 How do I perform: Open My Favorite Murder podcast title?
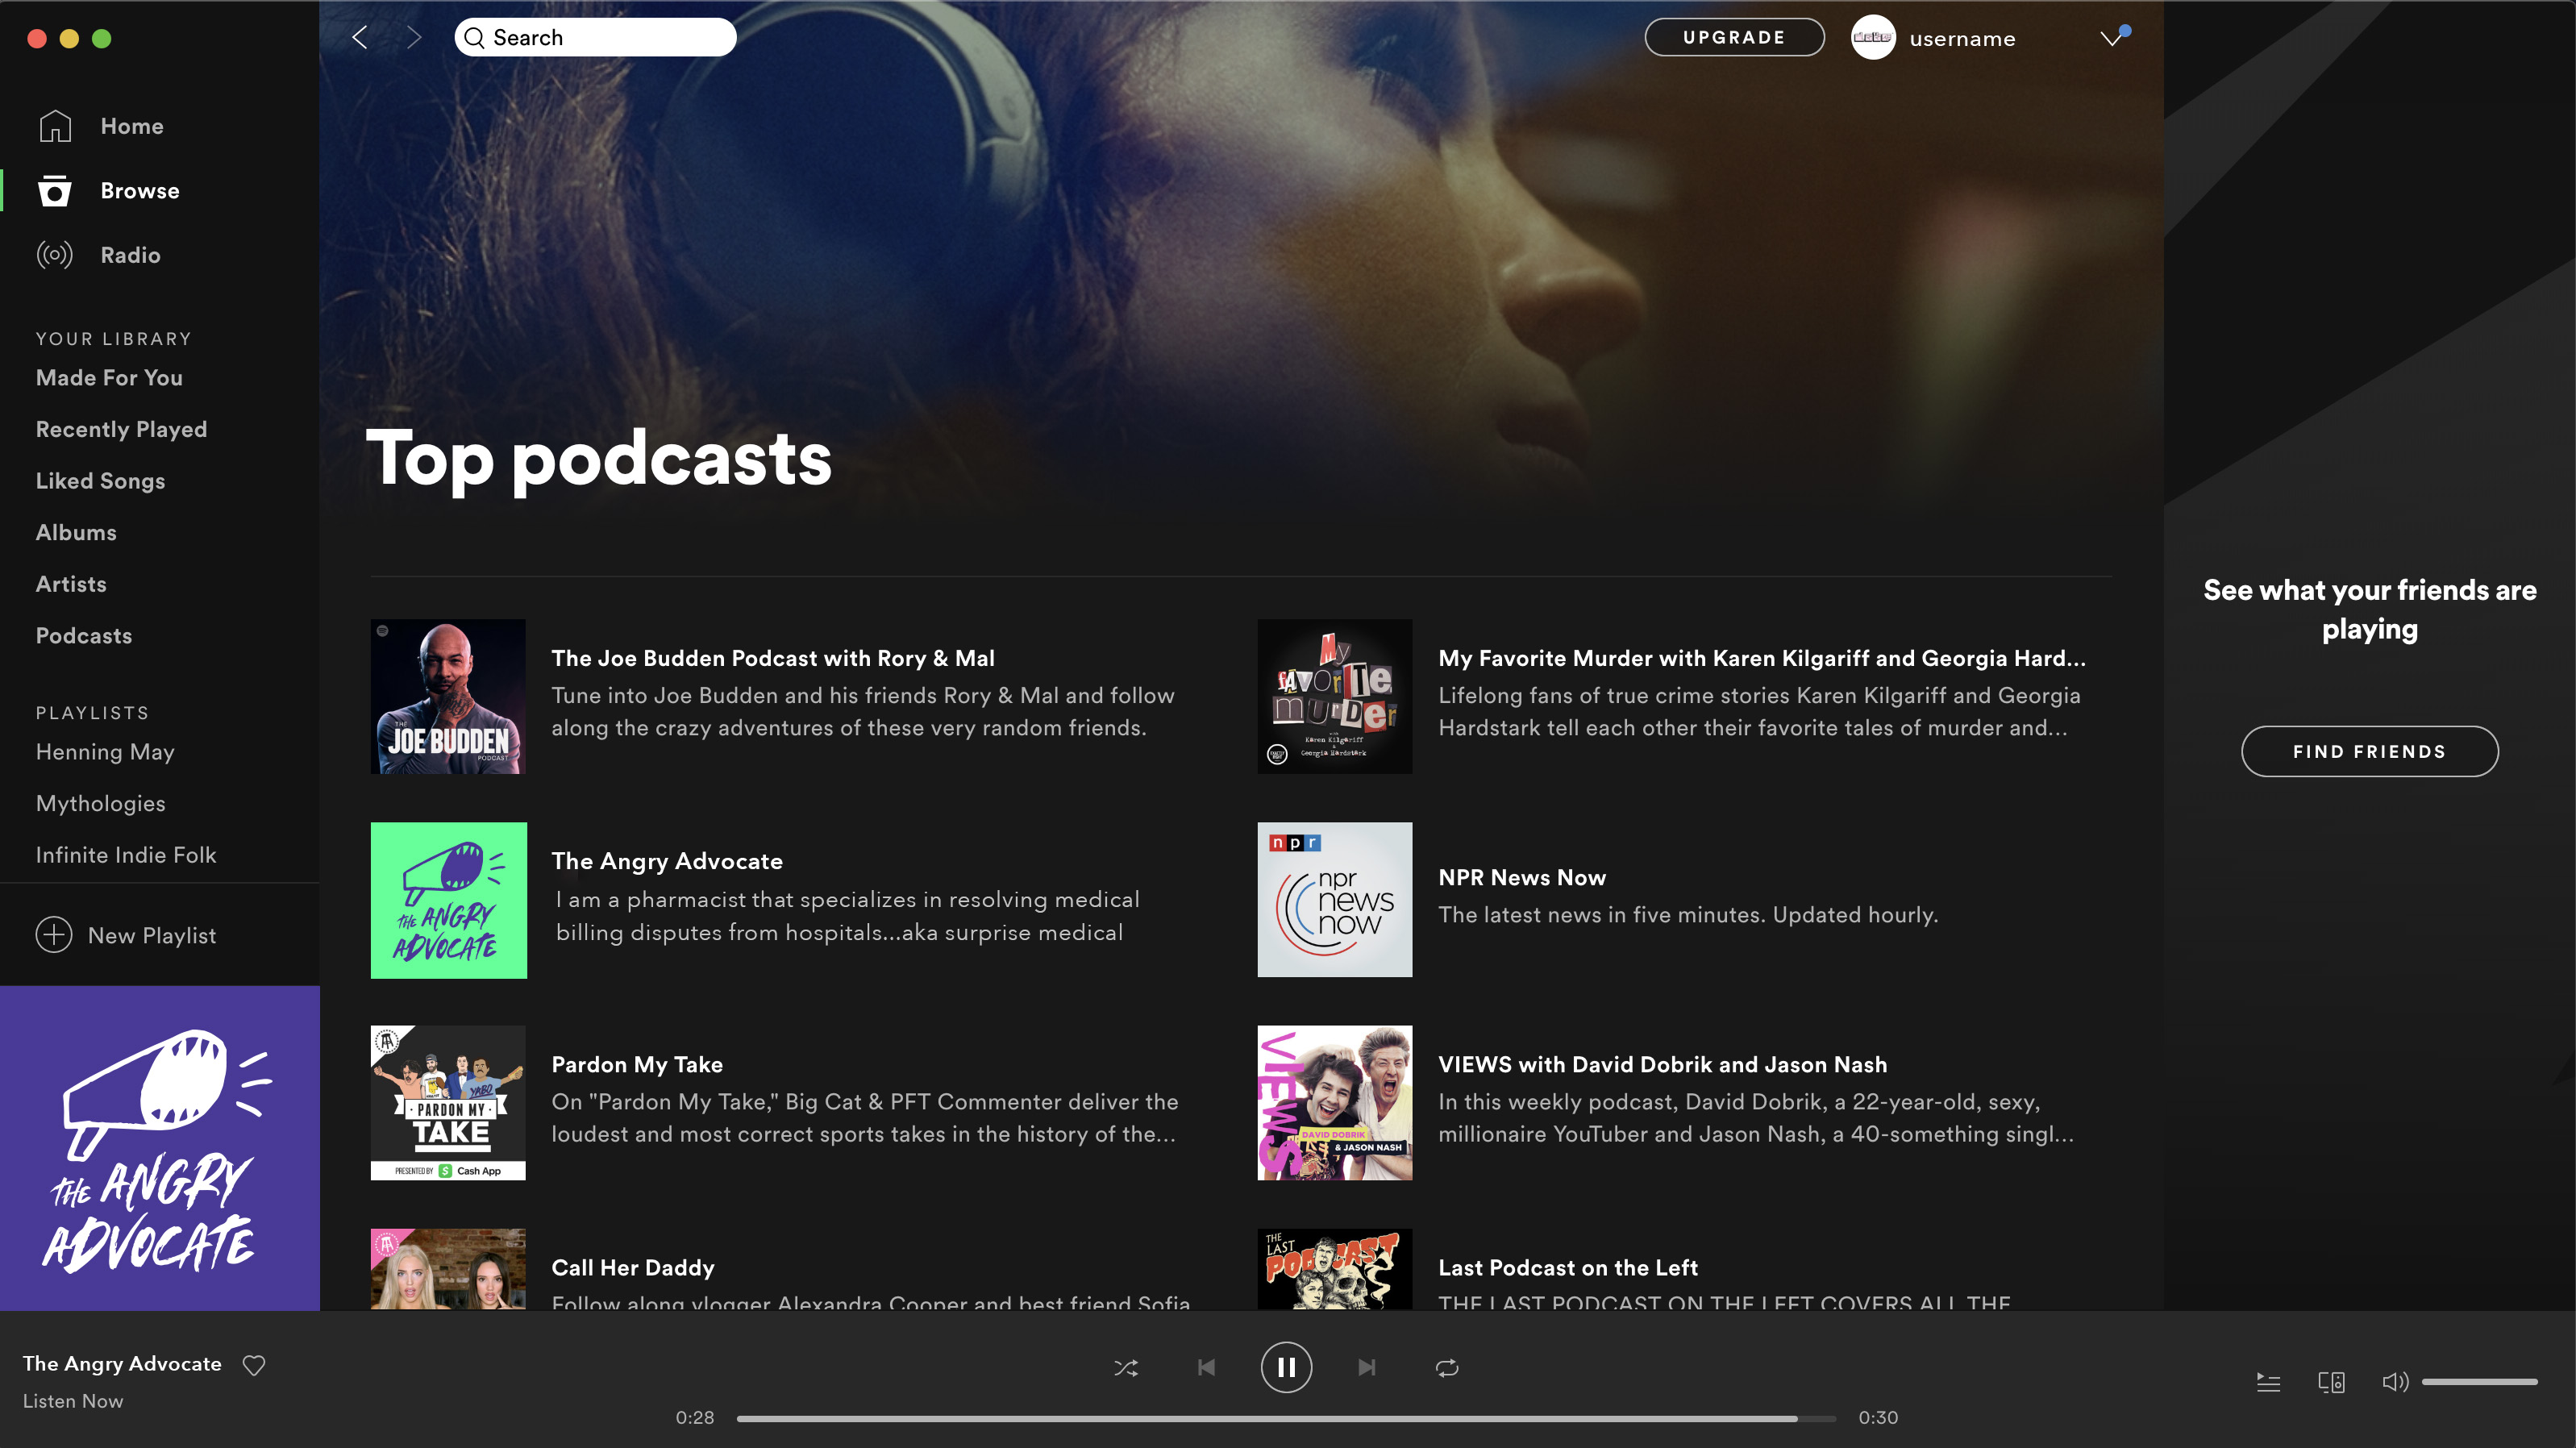click(1762, 658)
